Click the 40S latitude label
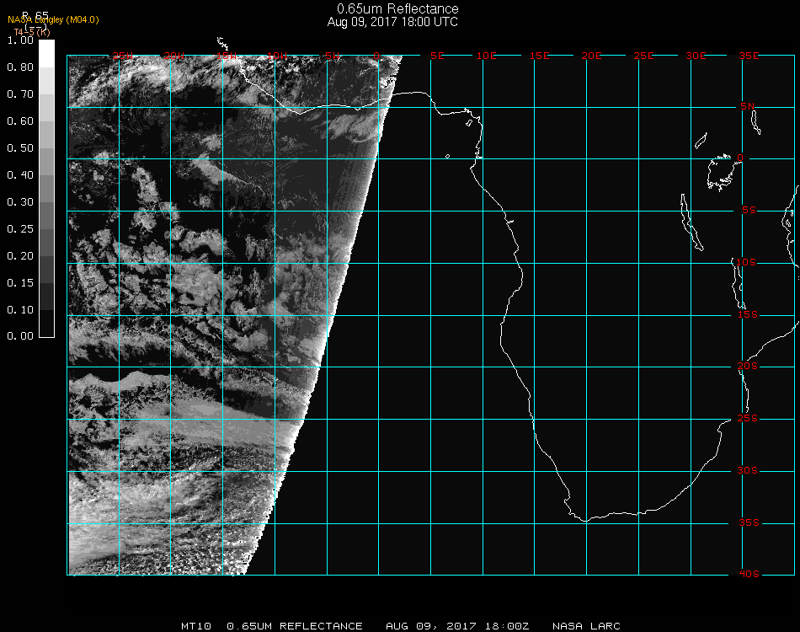The width and height of the screenshot is (800, 632). [749, 575]
